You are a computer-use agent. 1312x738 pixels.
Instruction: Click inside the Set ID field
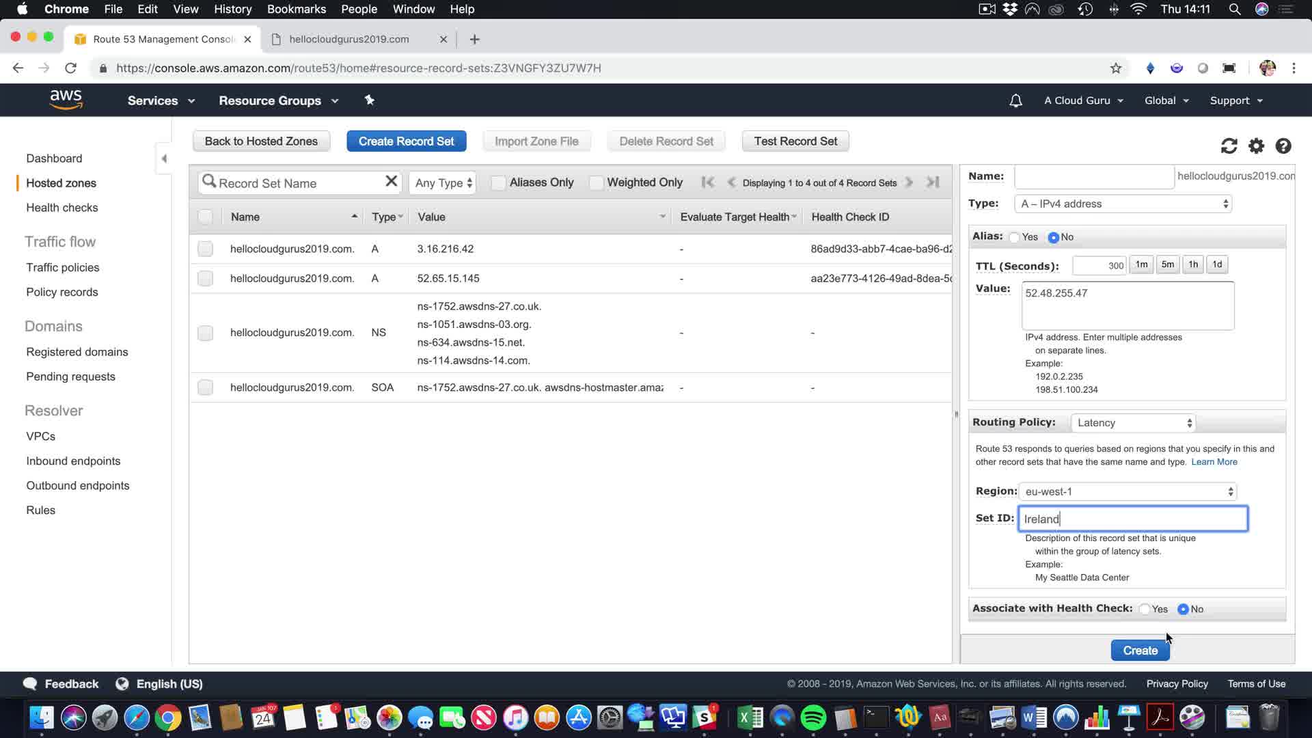[x=1132, y=519]
